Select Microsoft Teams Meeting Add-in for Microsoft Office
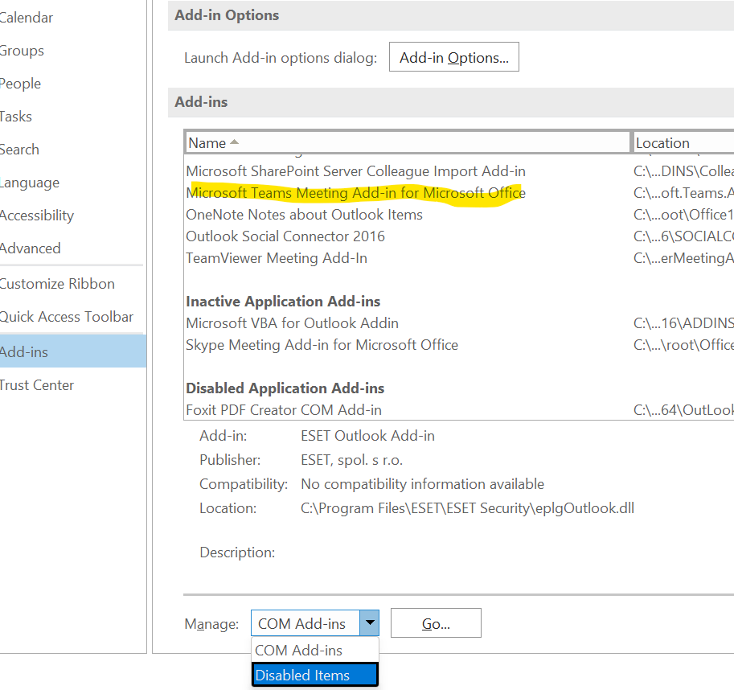The height and width of the screenshot is (690, 734). click(x=356, y=193)
